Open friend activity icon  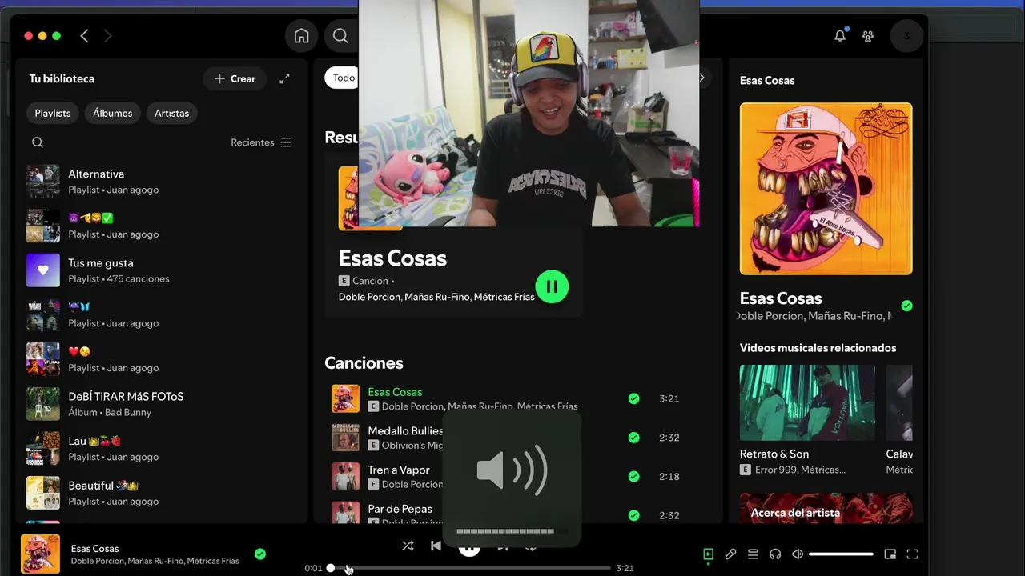868,36
